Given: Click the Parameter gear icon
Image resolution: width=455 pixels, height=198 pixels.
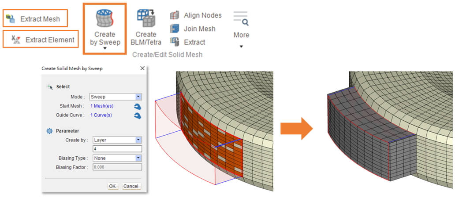Looking at the screenshot, I should point(50,131).
